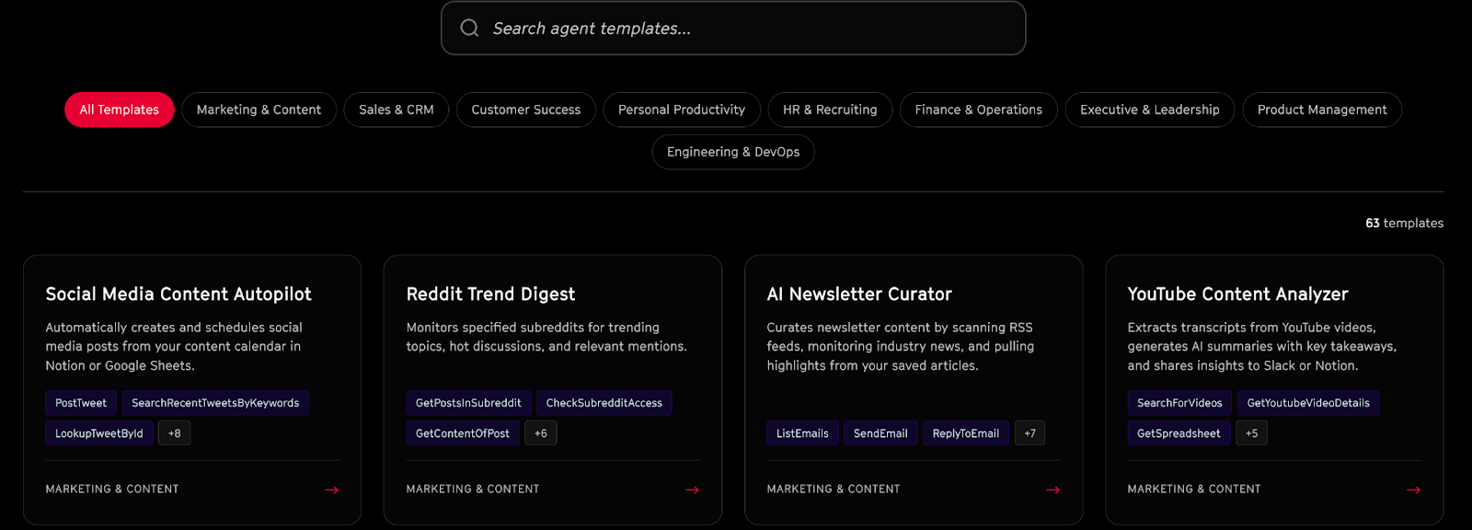Filter by Sales & CRM
This screenshot has height=530, width=1472.
pos(397,109)
